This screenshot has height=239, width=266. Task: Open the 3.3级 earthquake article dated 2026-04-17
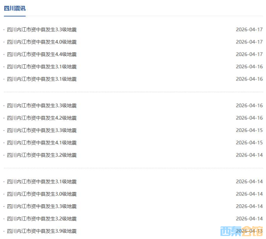(42, 30)
